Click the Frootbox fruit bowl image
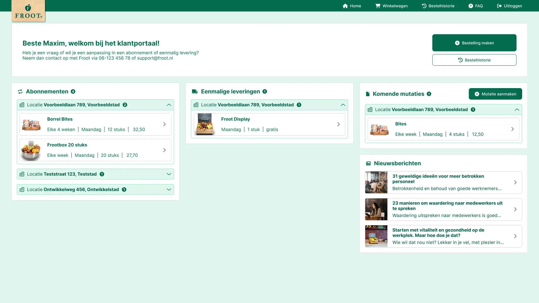539x303 pixels. pos(31,150)
